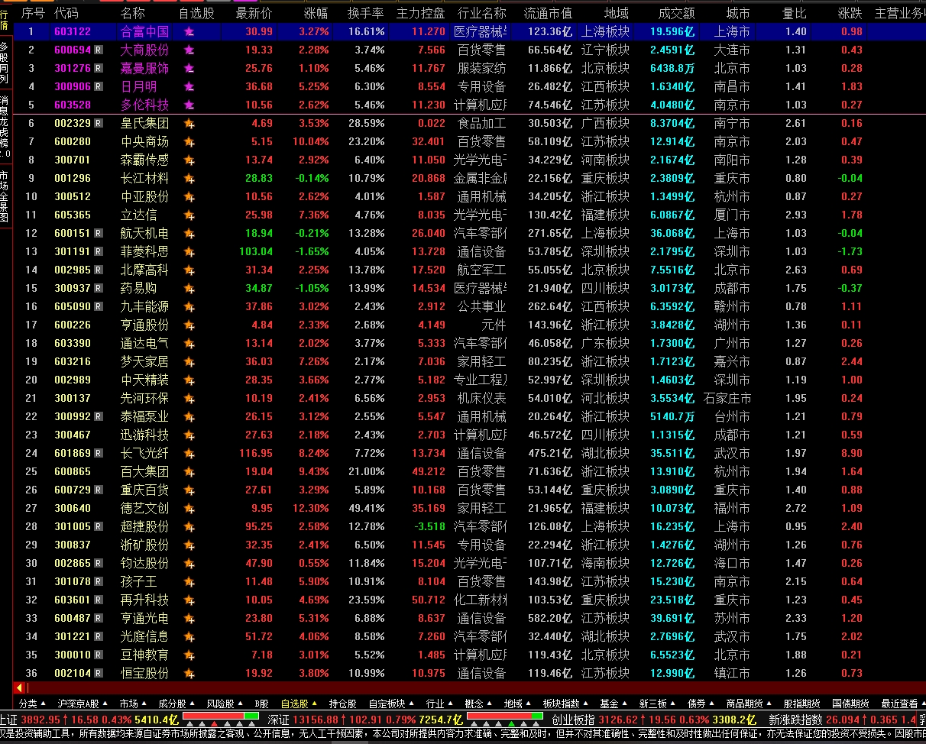Image resolution: width=926 pixels, height=744 pixels.
Task: Click the star icon for 恒宝股份
Action: pyautogui.click(x=189, y=673)
